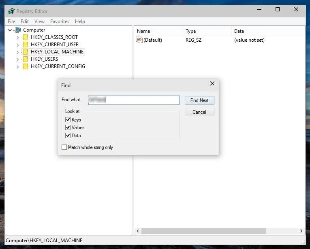Image resolution: width=310 pixels, height=249 pixels.
Task: Maximize the Registry Editor window
Action: point(278,9)
